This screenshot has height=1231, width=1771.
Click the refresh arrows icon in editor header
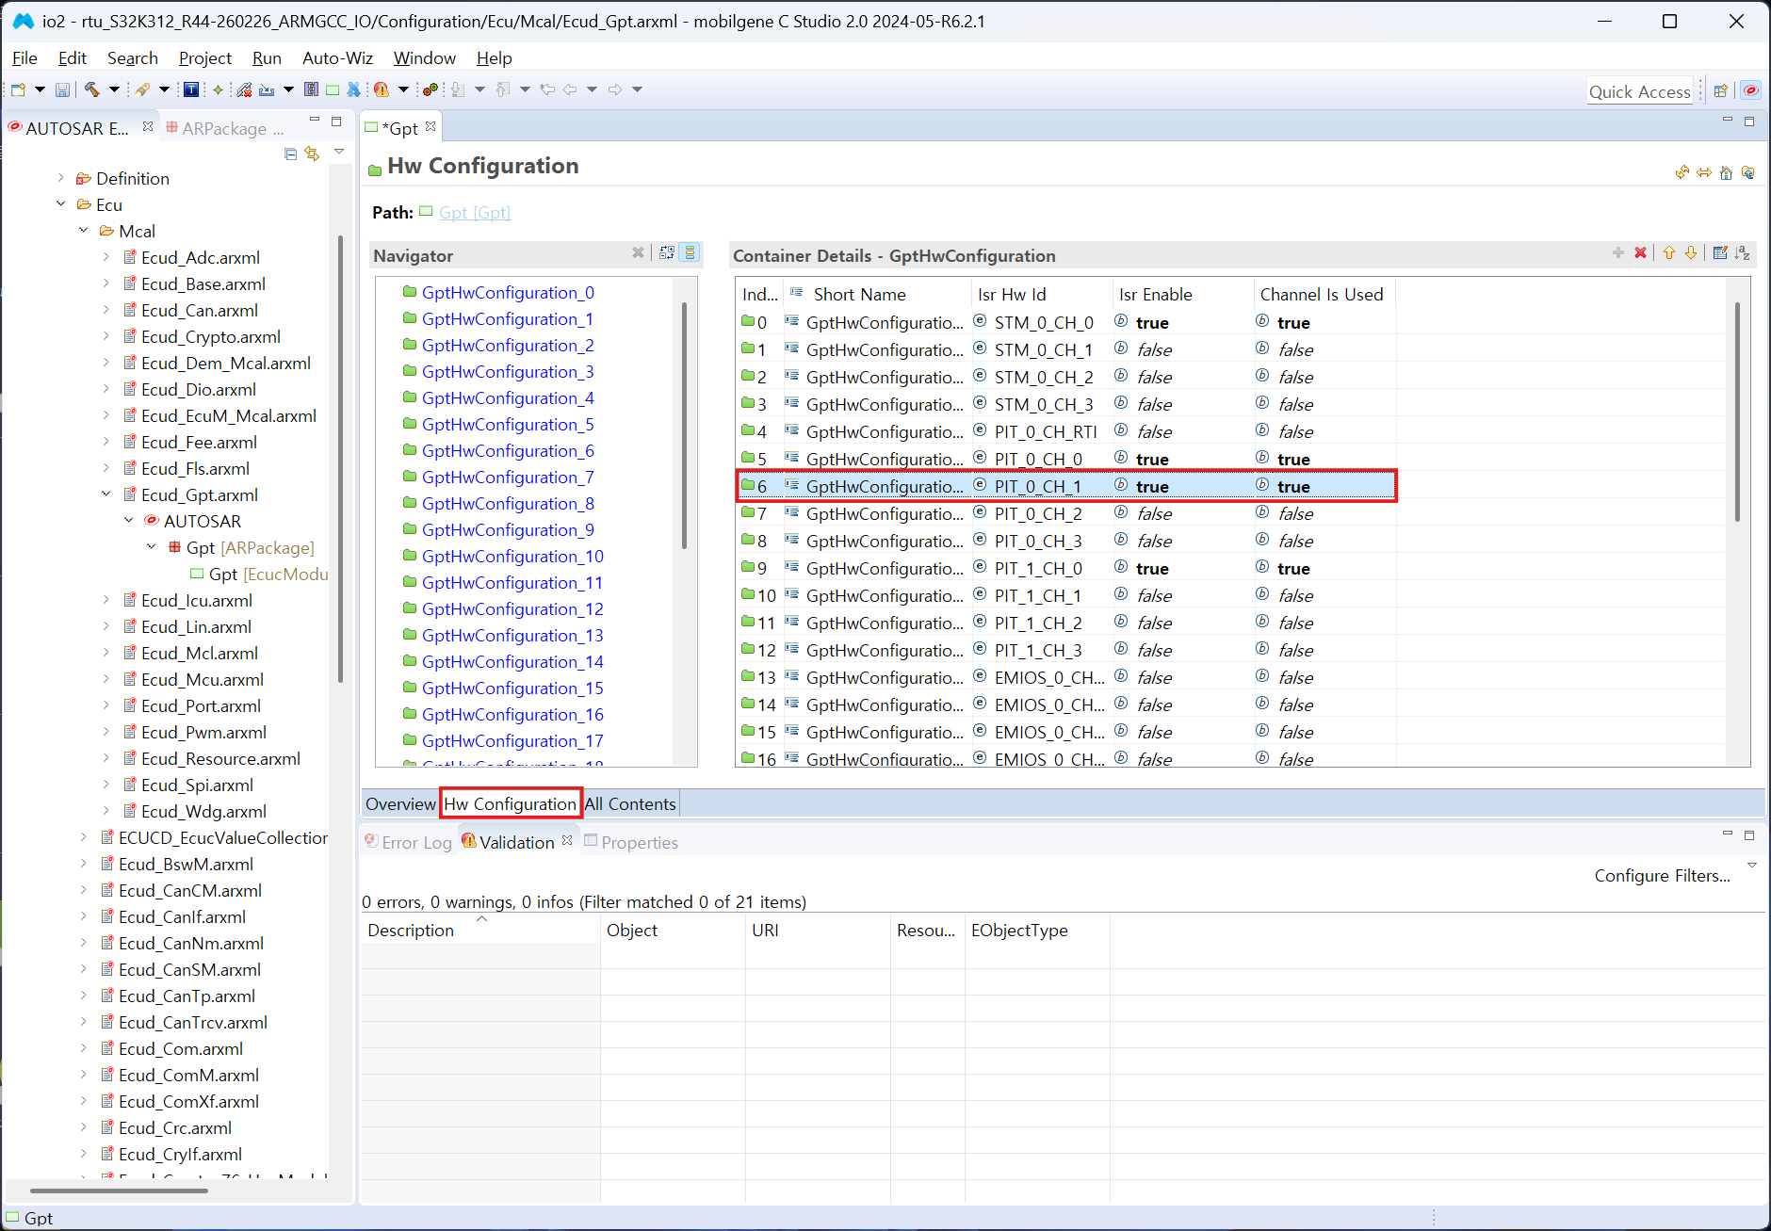click(1682, 172)
